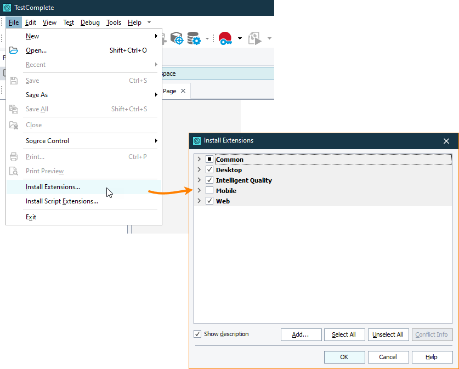
Task: Click the database gear toolbar icon
Action: 194,38
